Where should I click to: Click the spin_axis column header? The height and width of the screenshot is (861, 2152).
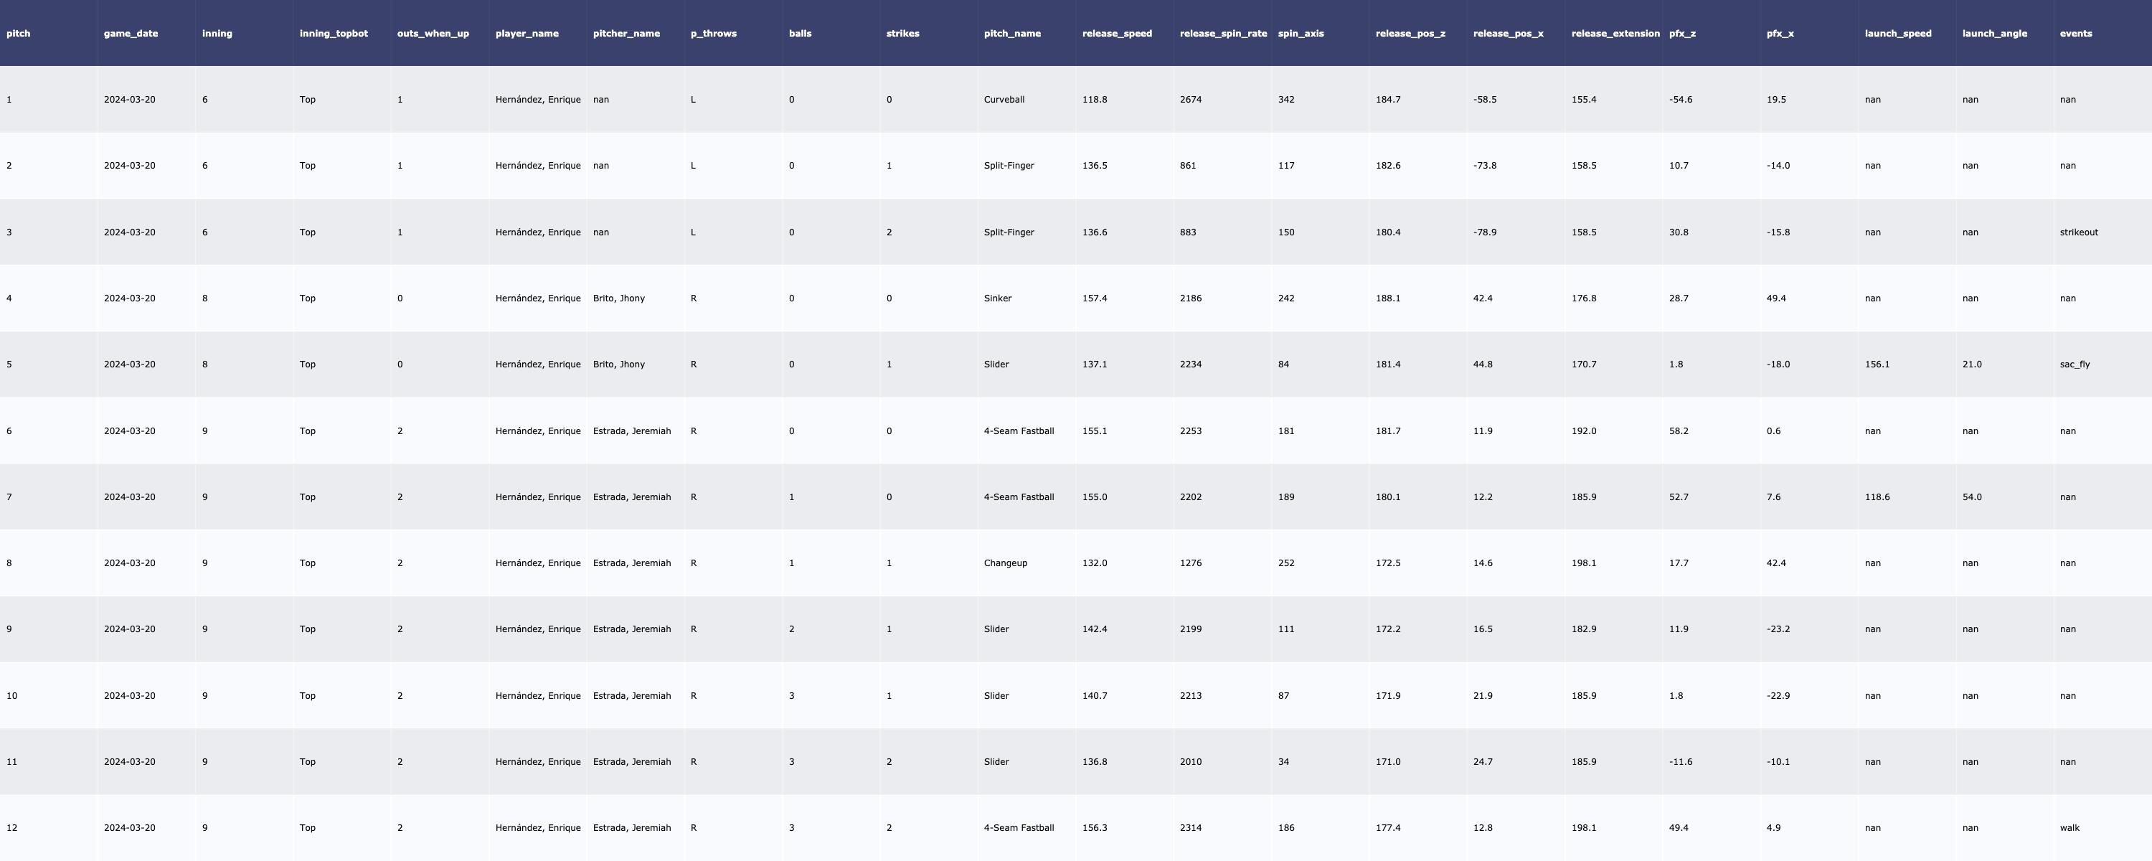1300,34
